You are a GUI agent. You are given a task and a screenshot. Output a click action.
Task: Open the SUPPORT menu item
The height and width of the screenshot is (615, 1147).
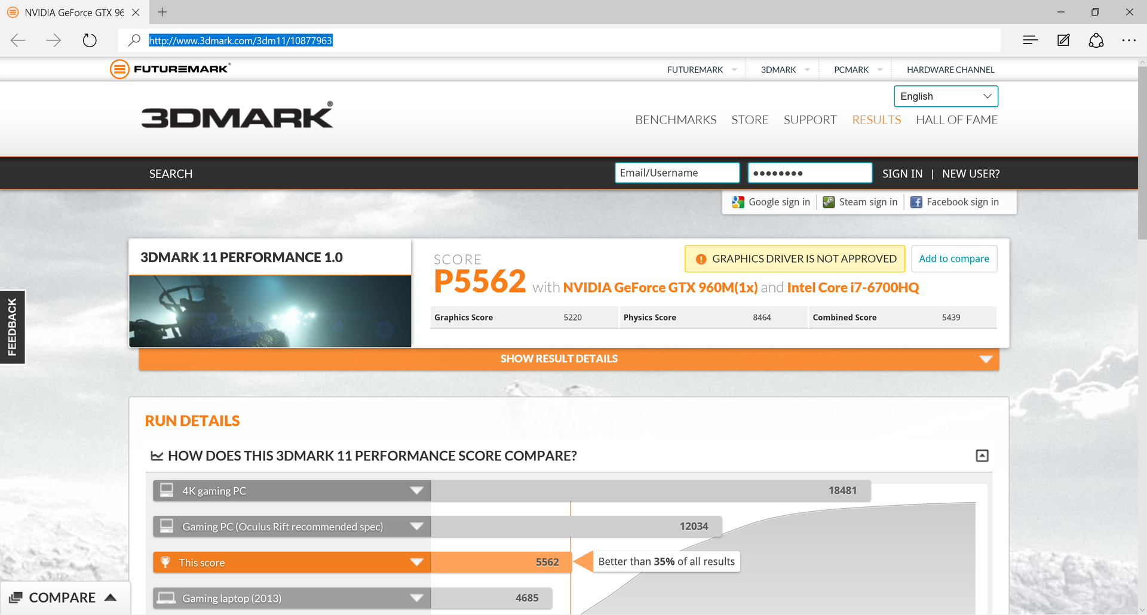coord(810,120)
